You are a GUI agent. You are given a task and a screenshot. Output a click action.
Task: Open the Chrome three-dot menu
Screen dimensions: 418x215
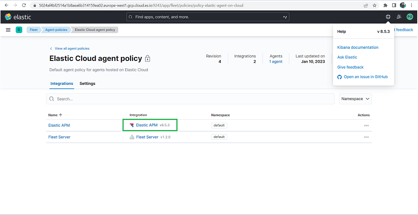tap(412, 5)
